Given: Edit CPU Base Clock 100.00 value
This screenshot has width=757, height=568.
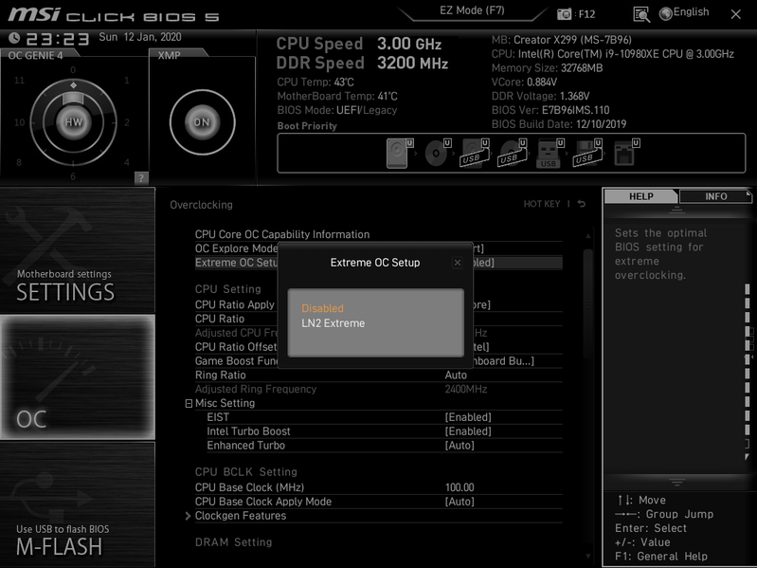Looking at the screenshot, I should tap(460, 487).
